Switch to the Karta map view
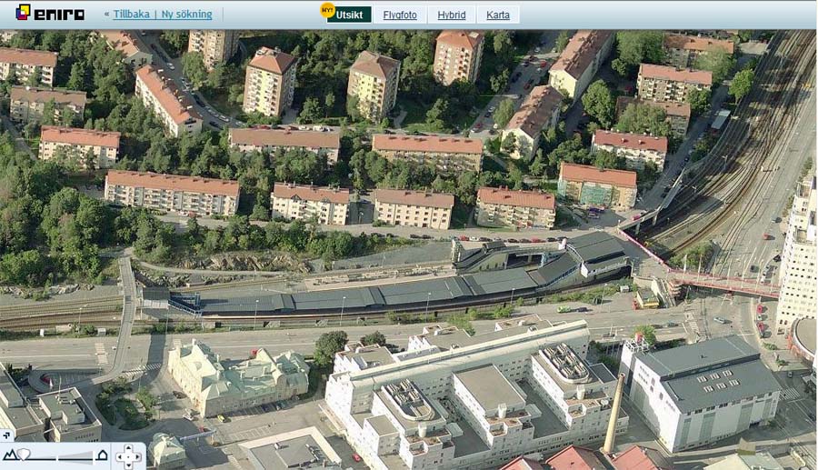Viewport: 818px width, 470px height. pos(498,15)
